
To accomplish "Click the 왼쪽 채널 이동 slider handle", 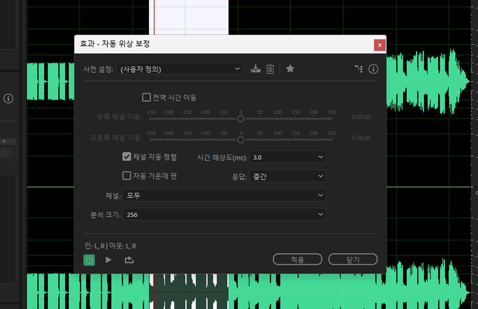I will point(241,118).
